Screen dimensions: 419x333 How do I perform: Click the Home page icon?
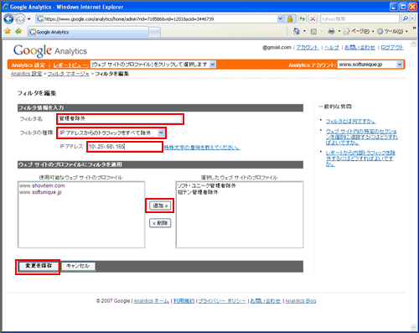coord(297,31)
